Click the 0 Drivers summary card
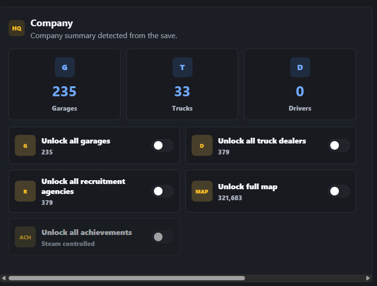Screen dimensions: 377x286 pyautogui.click(x=300, y=84)
